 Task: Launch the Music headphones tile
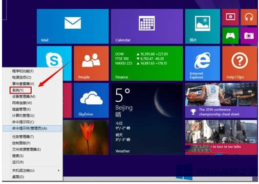point(249,17)
